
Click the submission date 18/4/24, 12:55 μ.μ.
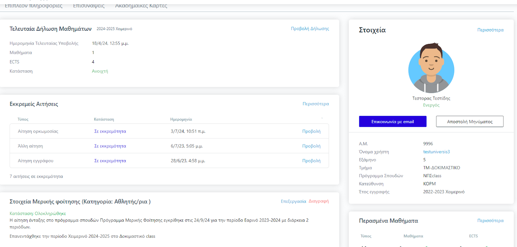coord(110,43)
